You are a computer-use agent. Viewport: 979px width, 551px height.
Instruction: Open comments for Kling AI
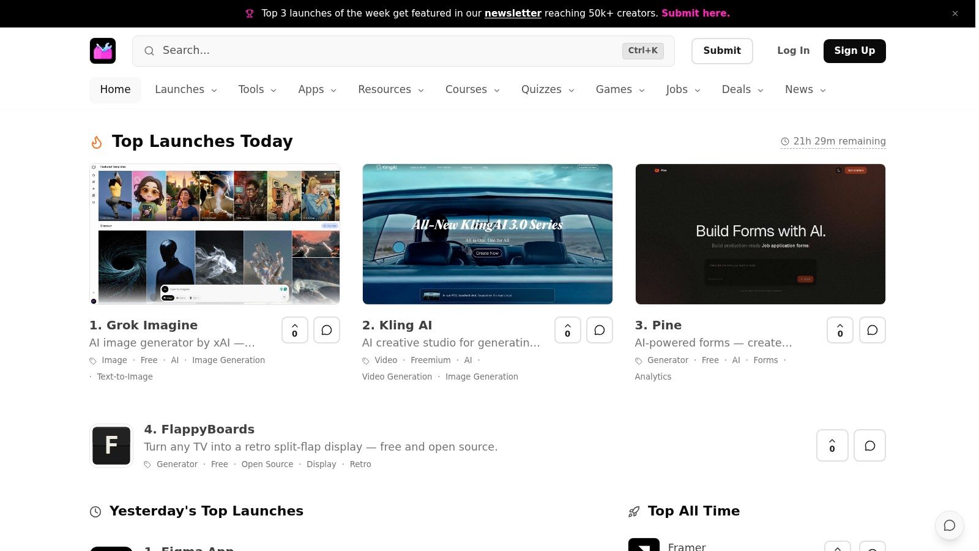pos(600,330)
